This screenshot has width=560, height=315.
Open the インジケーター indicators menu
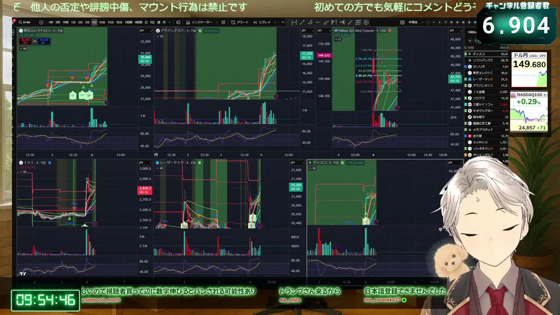(199, 22)
